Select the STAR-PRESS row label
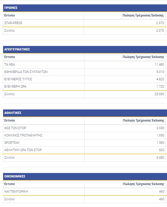This screenshot has width=167, height=207. pos(13,23)
